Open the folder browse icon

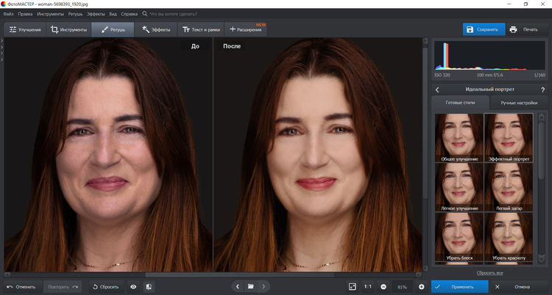click(250, 286)
